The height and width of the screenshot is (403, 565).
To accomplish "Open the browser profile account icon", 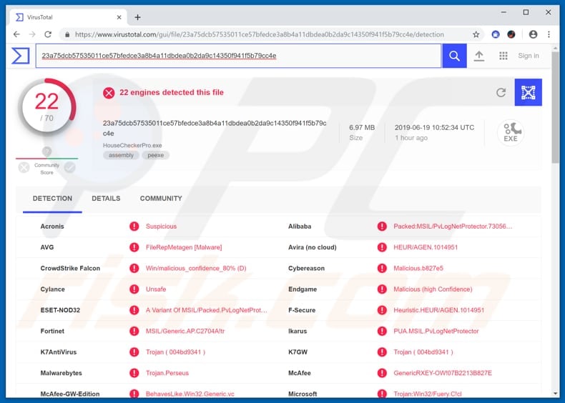I will 534,34.
